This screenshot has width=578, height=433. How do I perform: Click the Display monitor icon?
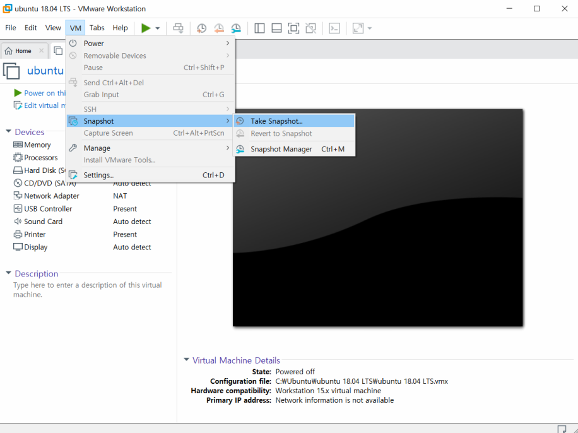click(18, 247)
